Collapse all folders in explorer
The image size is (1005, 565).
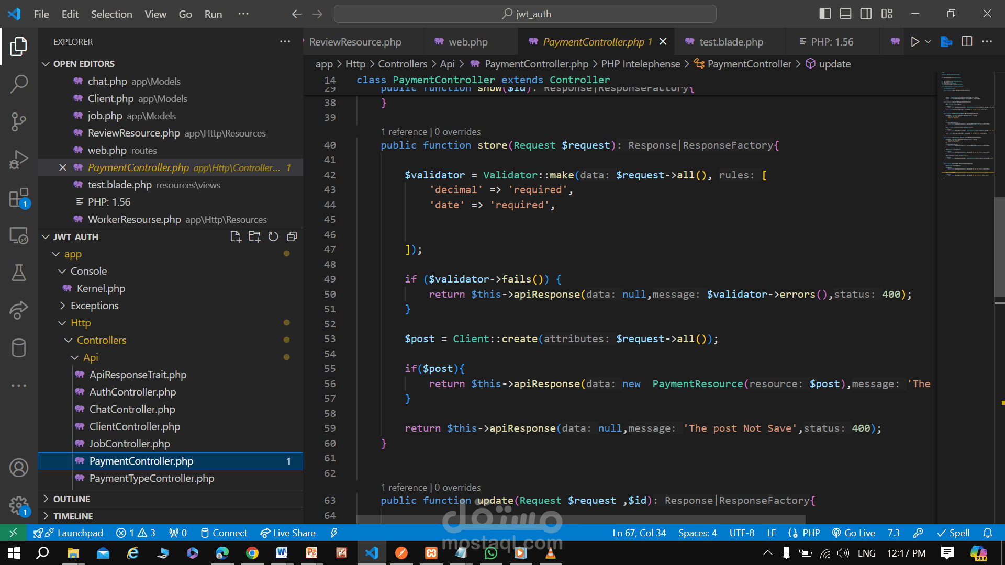coord(292,237)
